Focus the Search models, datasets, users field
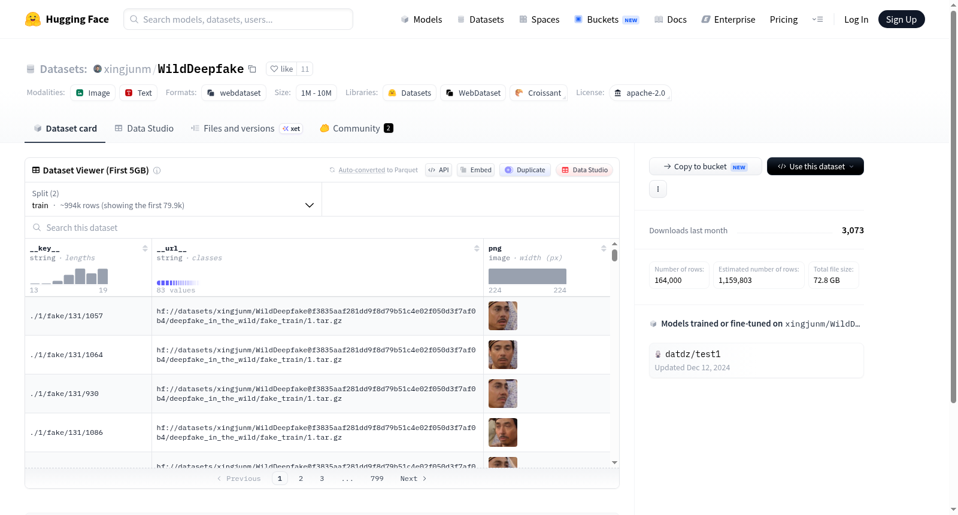This screenshot has height=515, width=958. coord(238,19)
